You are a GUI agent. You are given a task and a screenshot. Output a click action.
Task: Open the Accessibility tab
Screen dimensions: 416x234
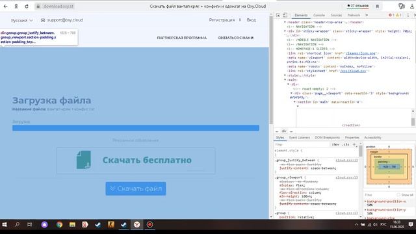[x=372, y=137]
